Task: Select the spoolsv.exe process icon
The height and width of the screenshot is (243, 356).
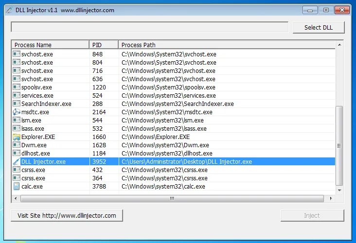Action: coord(17,87)
